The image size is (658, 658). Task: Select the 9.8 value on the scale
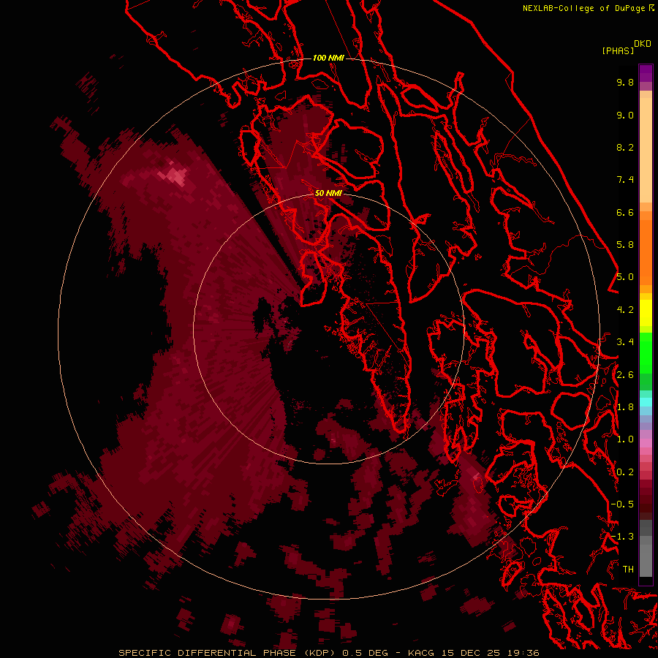pos(625,82)
